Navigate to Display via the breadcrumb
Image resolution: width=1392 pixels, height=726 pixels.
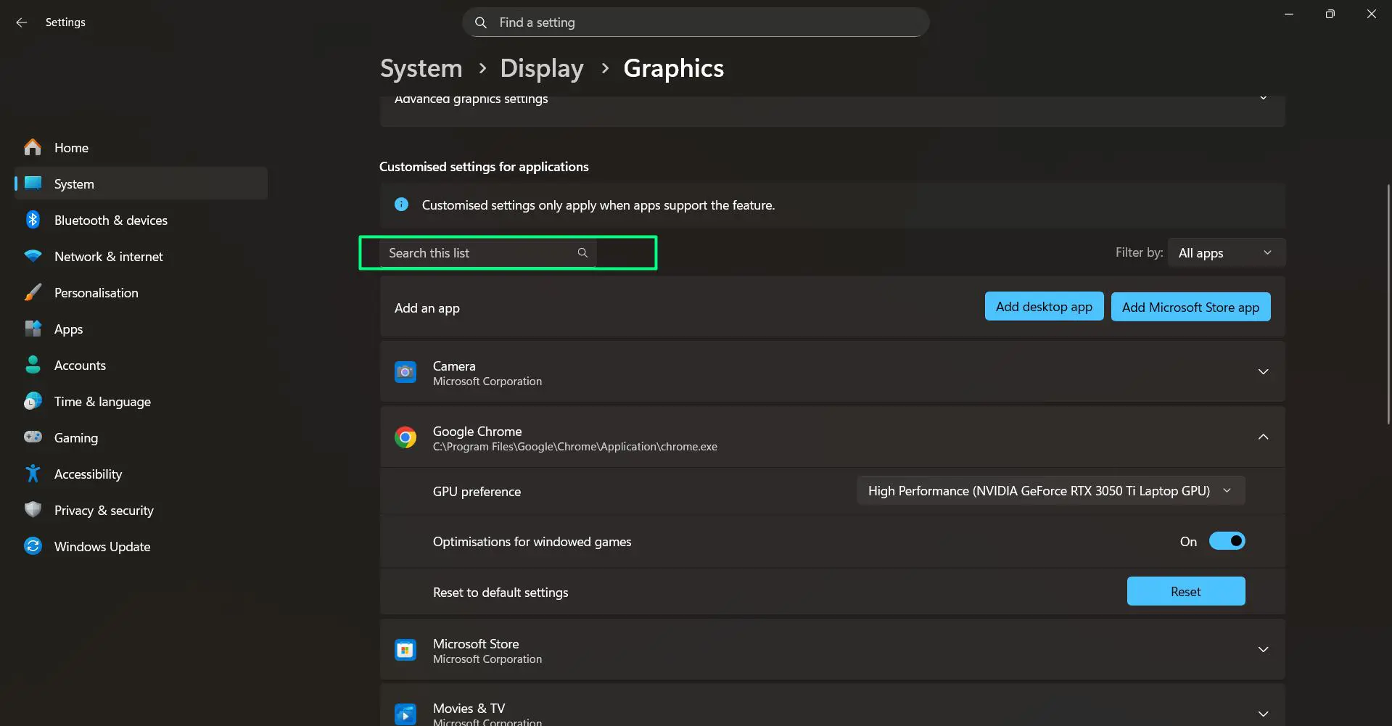tap(541, 67)
